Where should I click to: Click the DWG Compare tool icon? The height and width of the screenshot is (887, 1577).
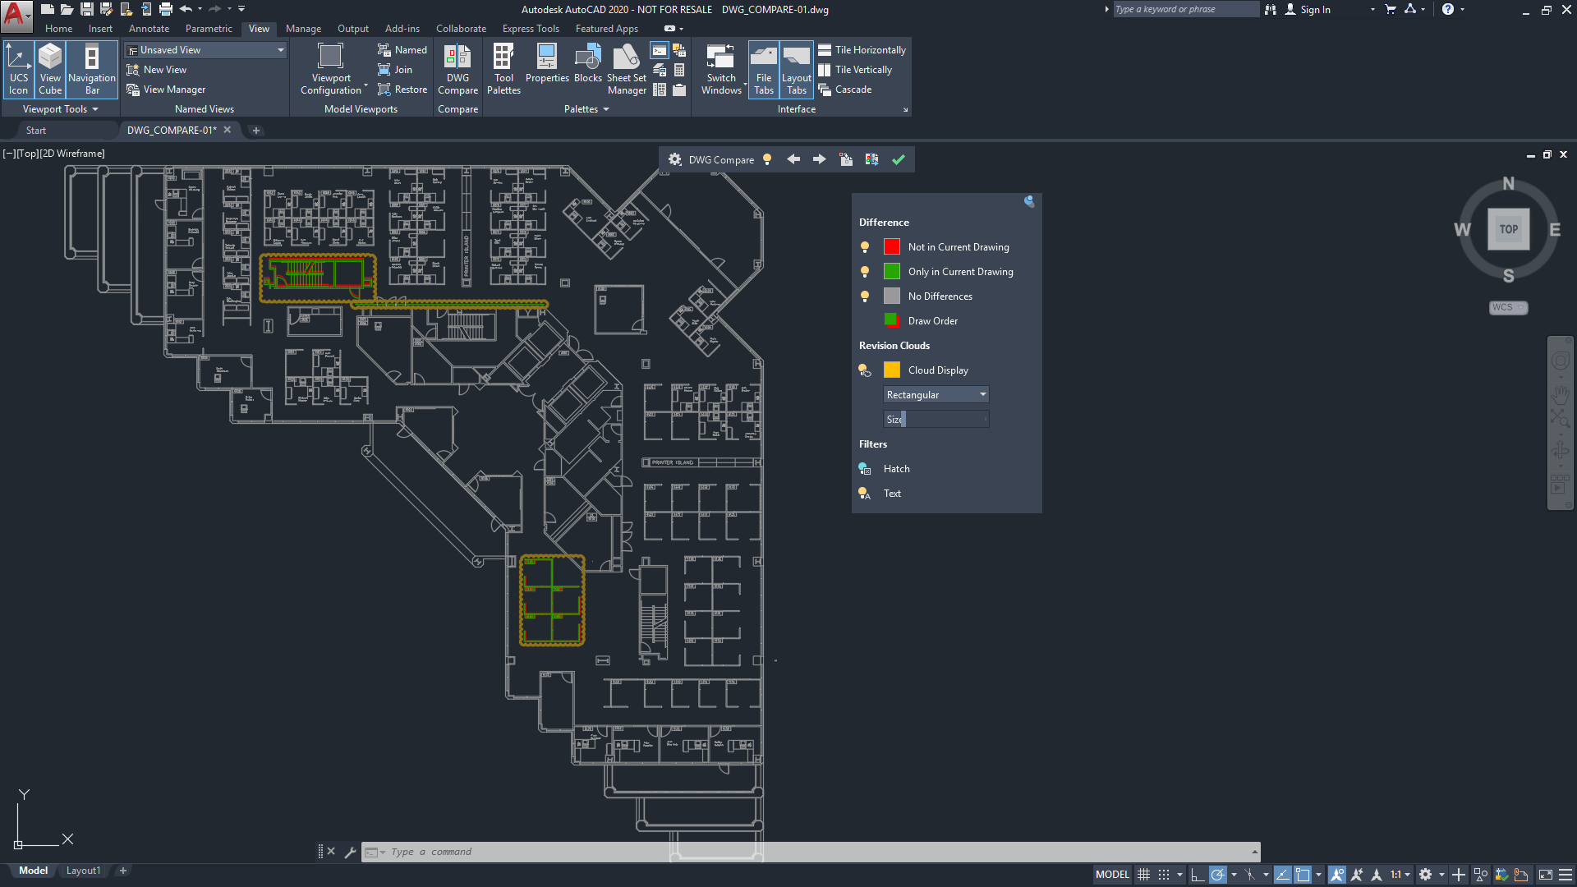[x=457, y=68]
